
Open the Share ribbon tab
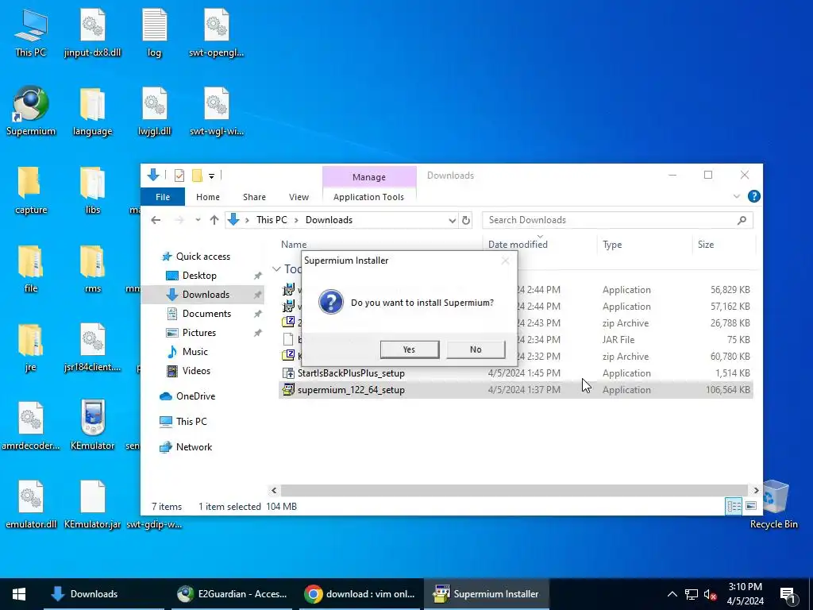coord(254,197)
